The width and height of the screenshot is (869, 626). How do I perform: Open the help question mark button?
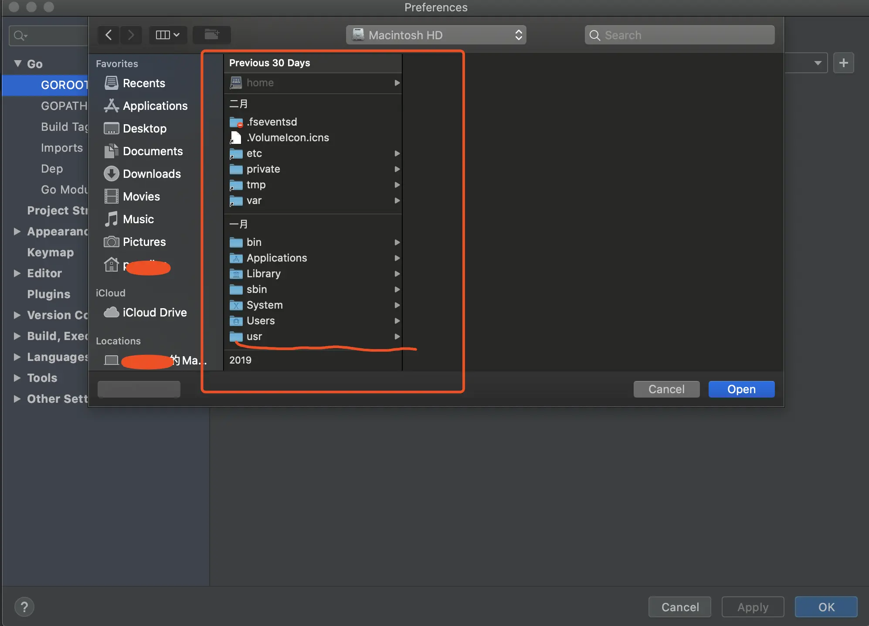[24, 607]
